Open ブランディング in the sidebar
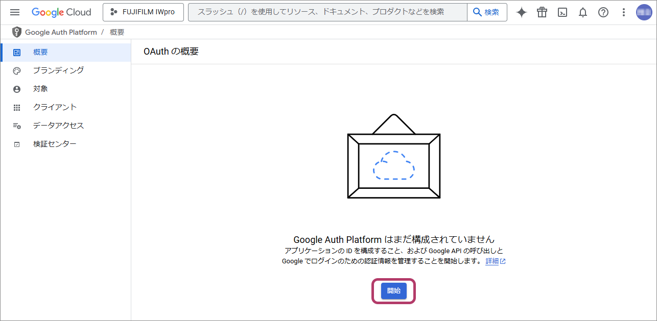657x321 pixels. 58,70
